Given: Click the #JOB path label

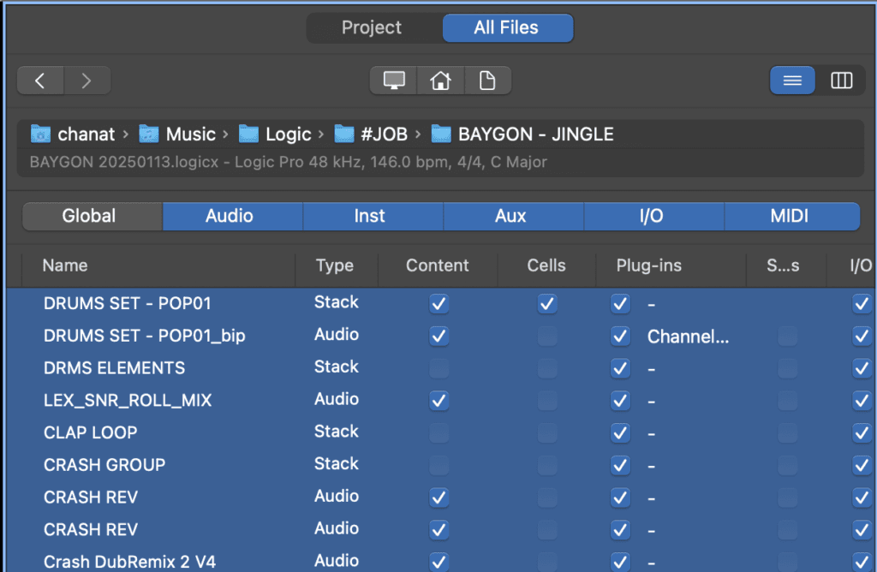Looking at the screenshot, I should click(385, 134).
